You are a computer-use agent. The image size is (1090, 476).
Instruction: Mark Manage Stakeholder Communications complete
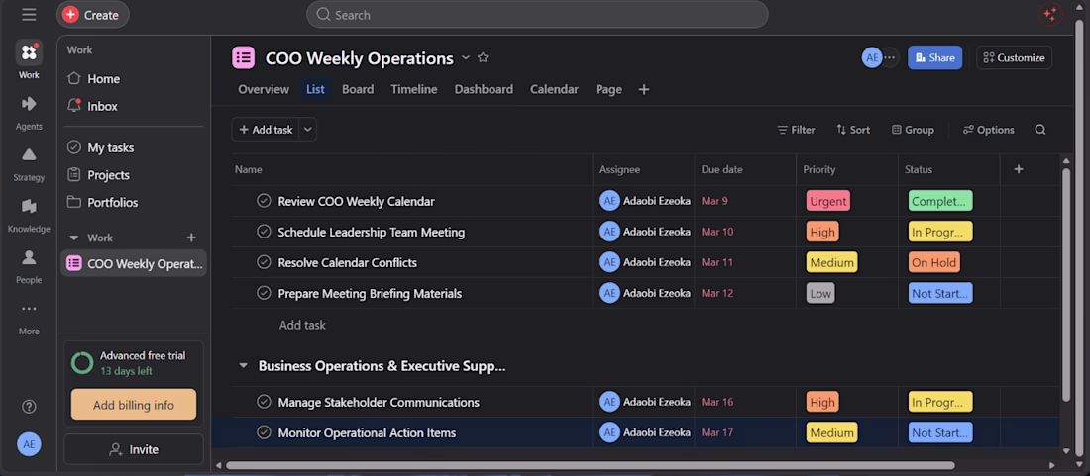point(264,401)
